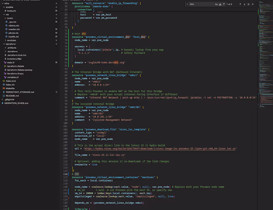Image resolution: width=273 pixels, height=210 pixels.
Task: Click the M icon next to Makefile
Action: (x=4, y=88)
